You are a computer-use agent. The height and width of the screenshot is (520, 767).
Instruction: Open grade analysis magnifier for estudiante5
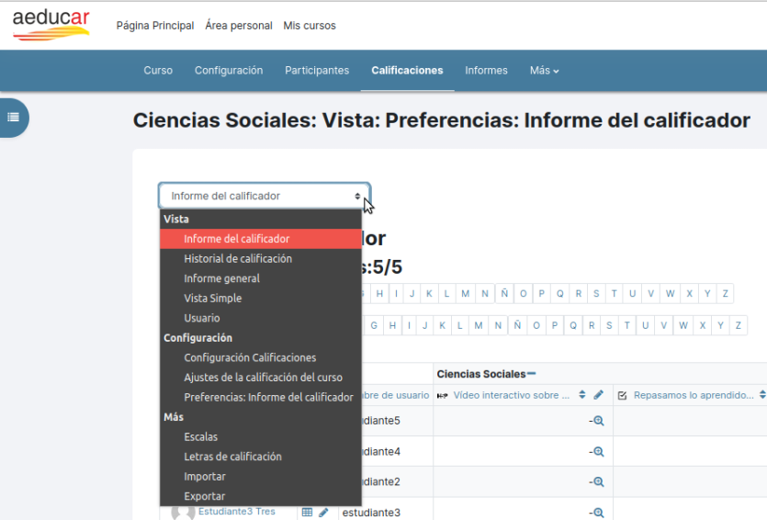[598, 421]
